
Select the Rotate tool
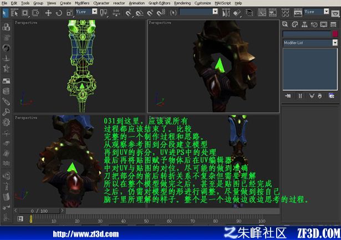coord(59,13)
